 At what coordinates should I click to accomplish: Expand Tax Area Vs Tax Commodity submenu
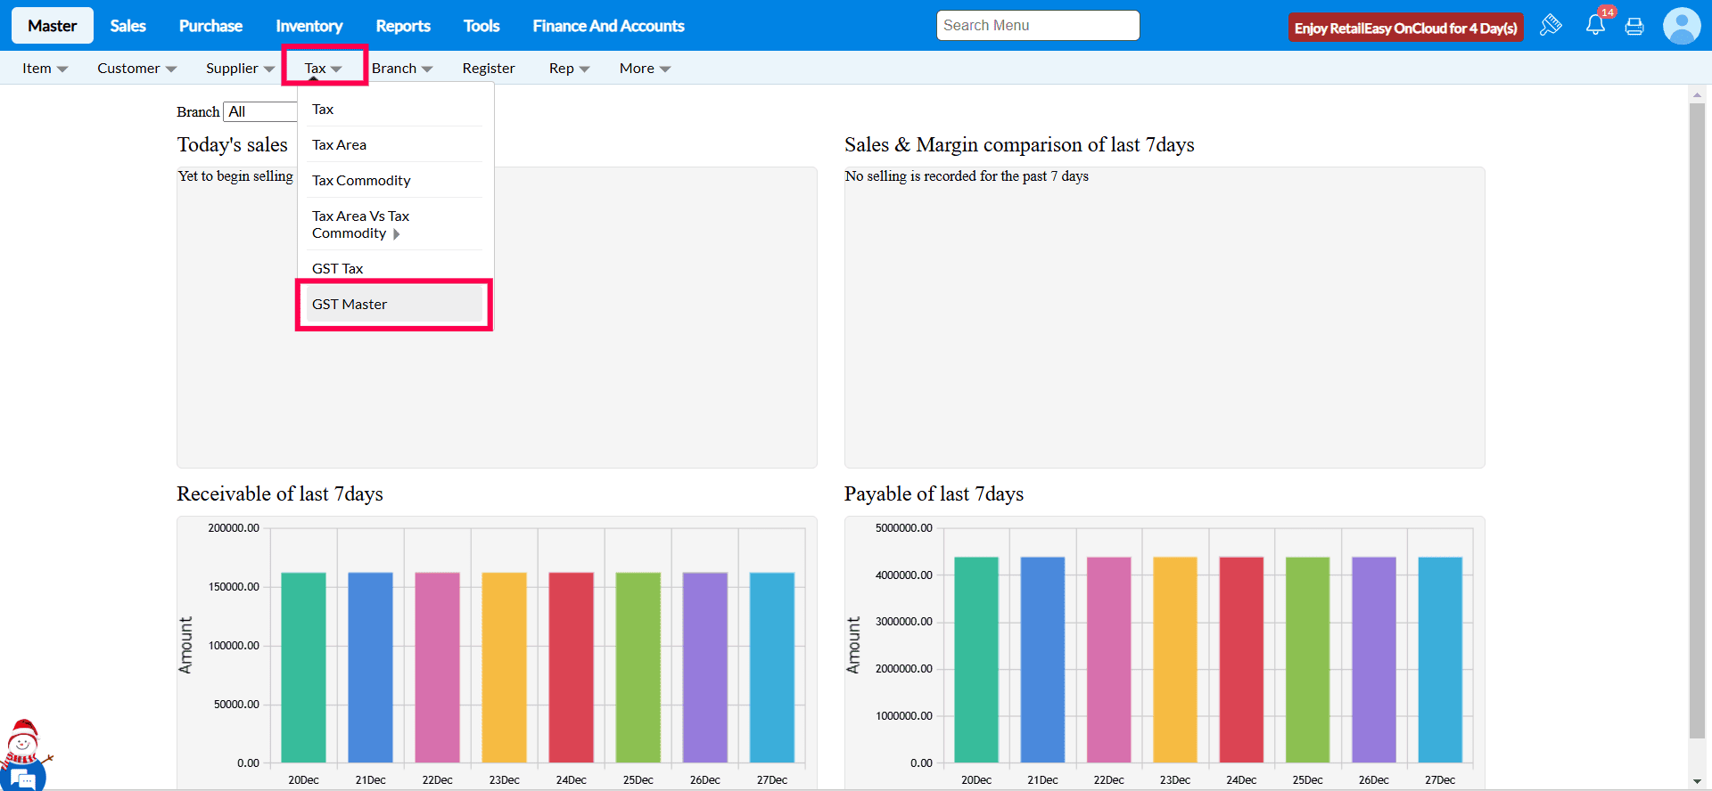[x=360, y=224]
